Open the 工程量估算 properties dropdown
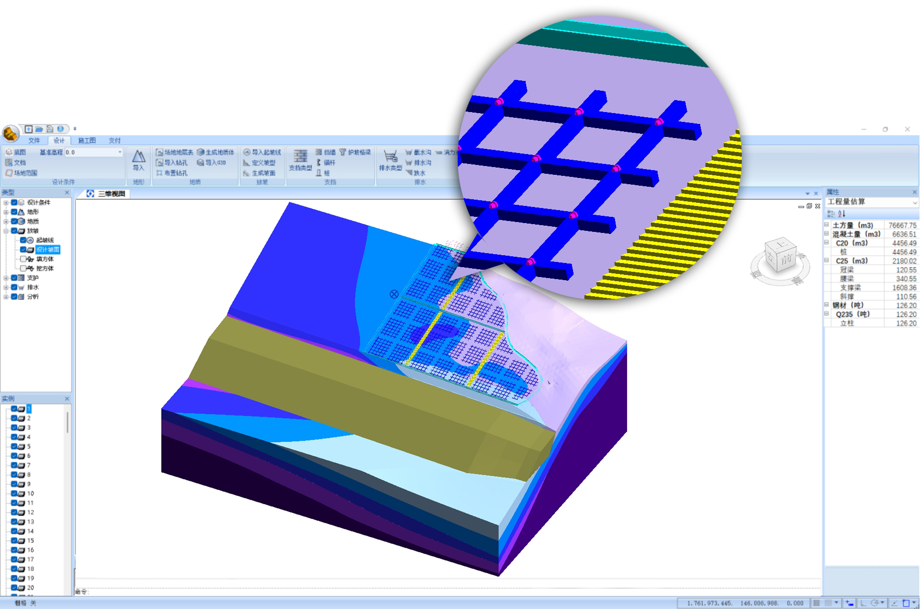920x609 pixels. [914, 202]
